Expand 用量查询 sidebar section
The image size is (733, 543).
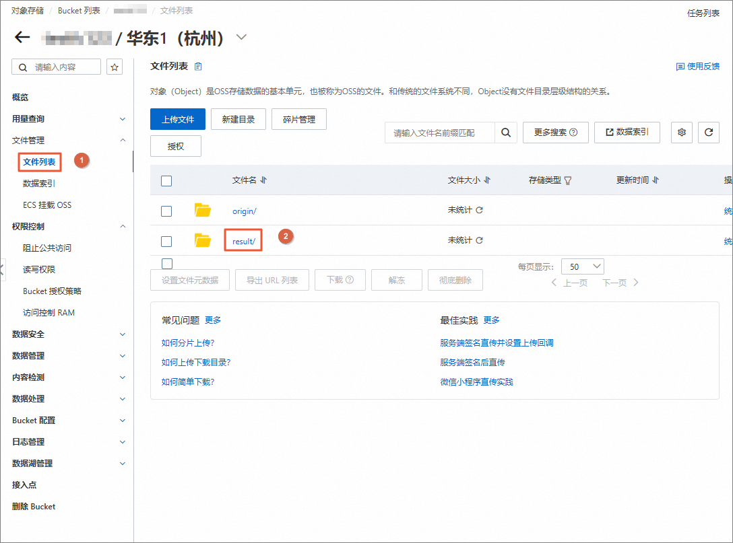coord(123,119)
